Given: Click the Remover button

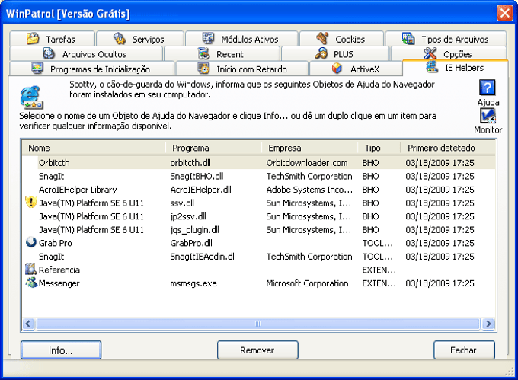Looking at the screenshot, I should tap(257, 350).
